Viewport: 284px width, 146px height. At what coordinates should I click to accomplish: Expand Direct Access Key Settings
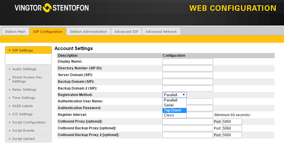[28, 79]
